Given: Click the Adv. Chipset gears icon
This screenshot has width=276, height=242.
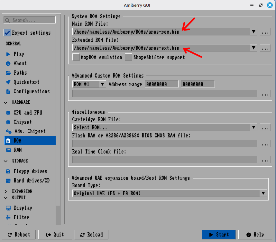Looking at the screenshot, I should (x=8, y=131).
